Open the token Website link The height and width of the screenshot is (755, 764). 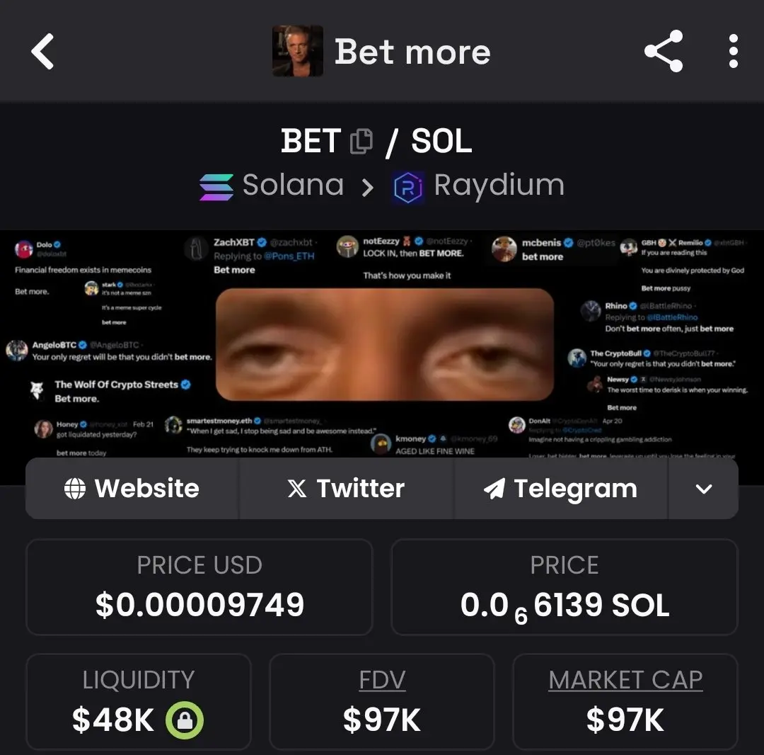tap(132, 488)
